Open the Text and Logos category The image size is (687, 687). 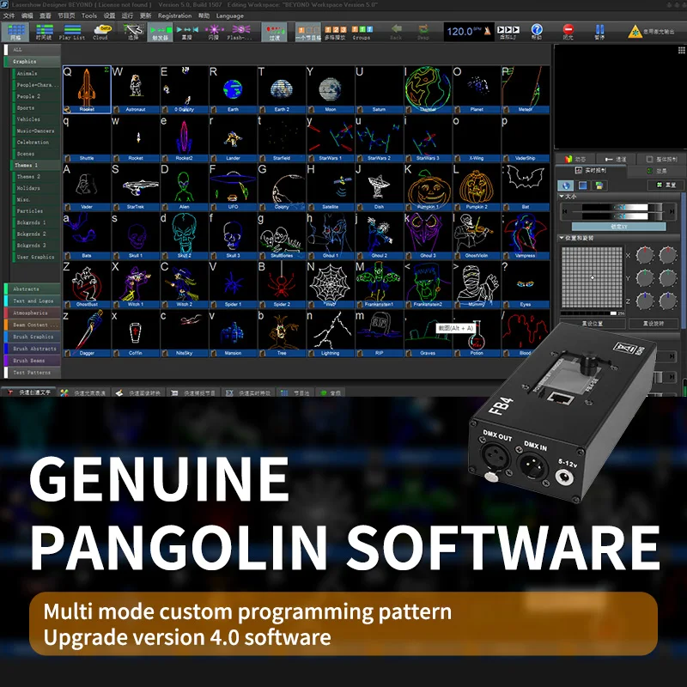[x=32, y=301]
